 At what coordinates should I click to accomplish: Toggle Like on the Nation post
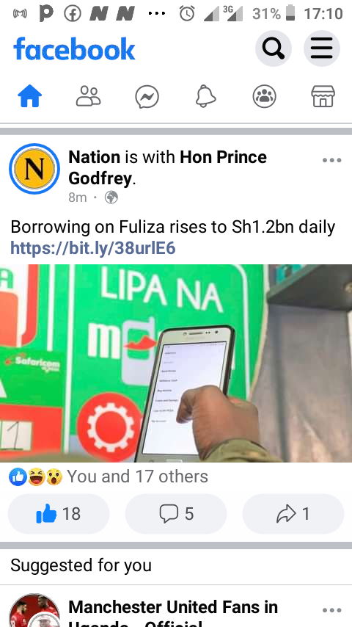tap(59, 513)
